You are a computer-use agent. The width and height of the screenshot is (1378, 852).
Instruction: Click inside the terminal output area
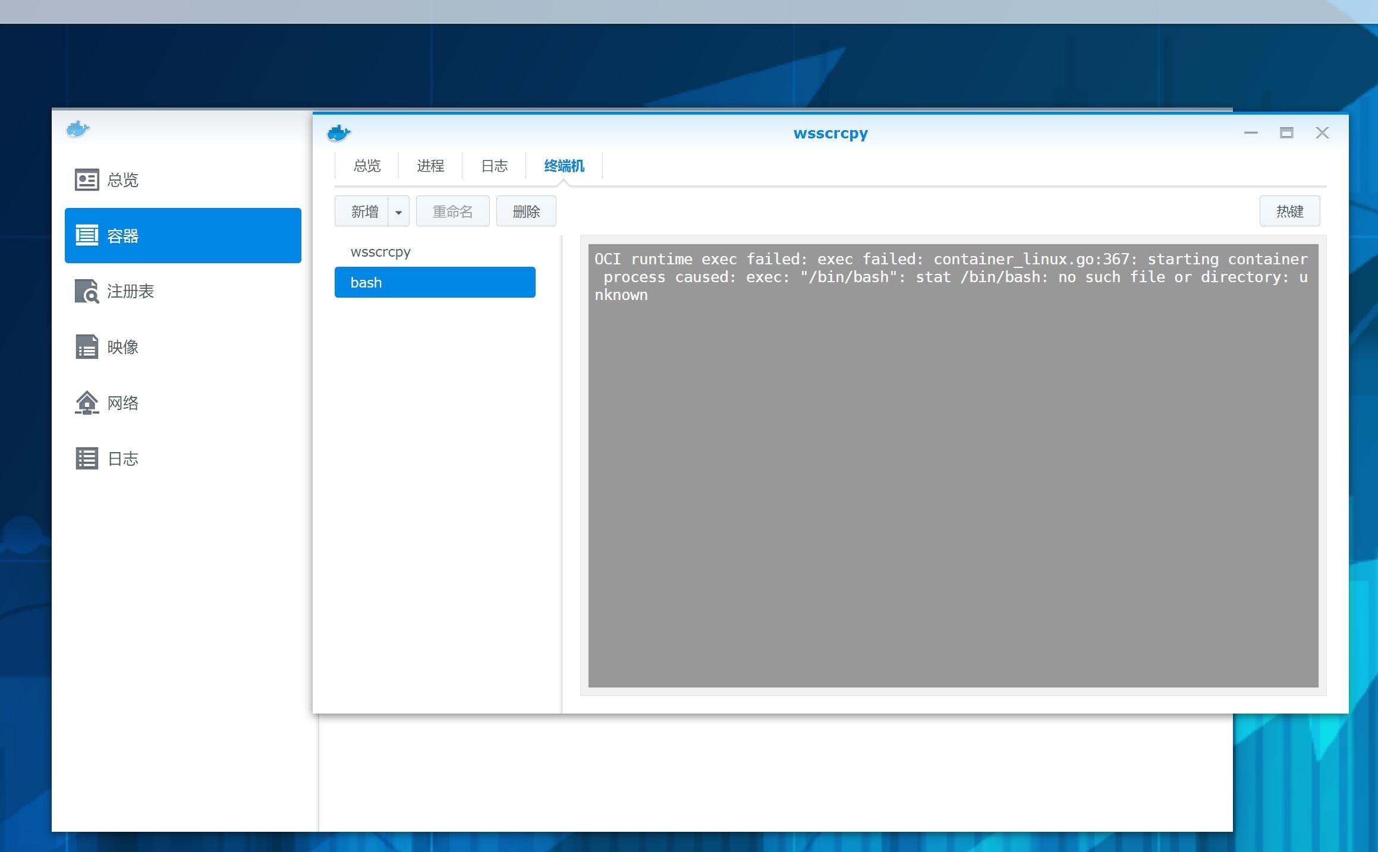953,475
